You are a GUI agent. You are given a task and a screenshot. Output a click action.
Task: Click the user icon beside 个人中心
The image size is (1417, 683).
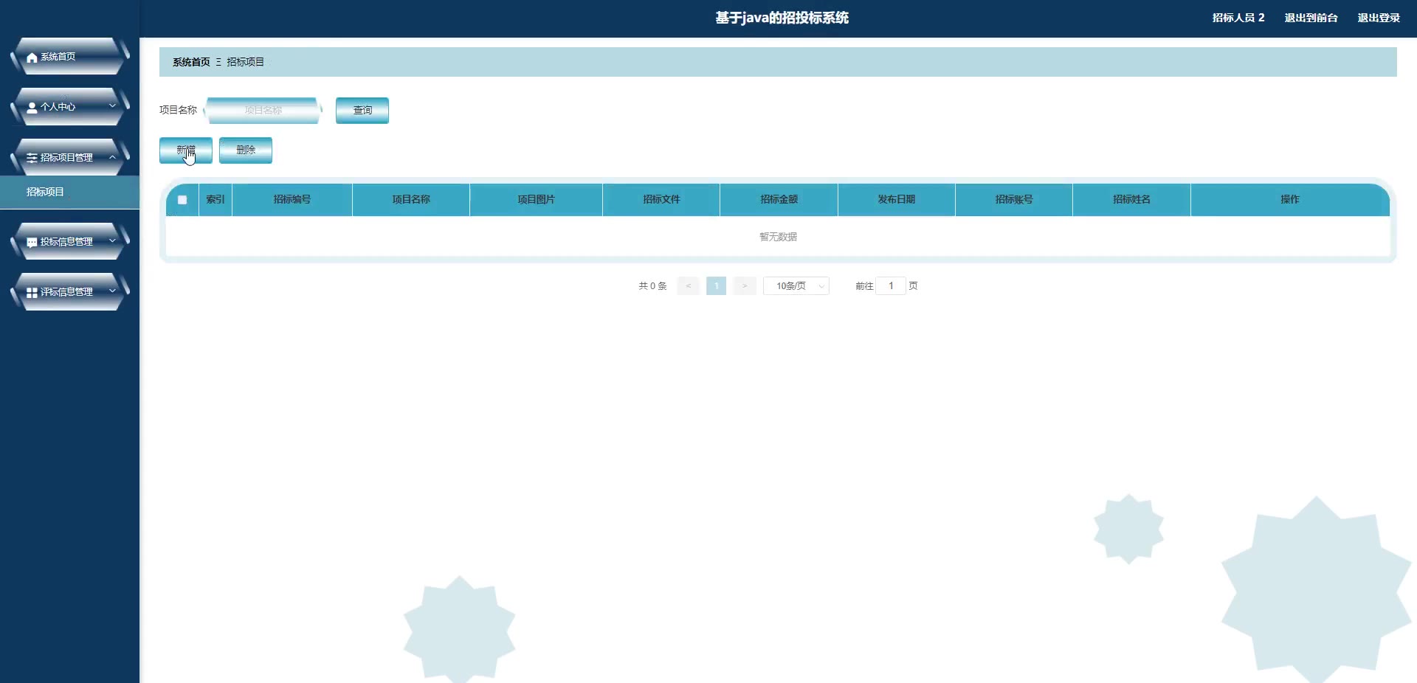pyautogui.click(x=32, y=108)
